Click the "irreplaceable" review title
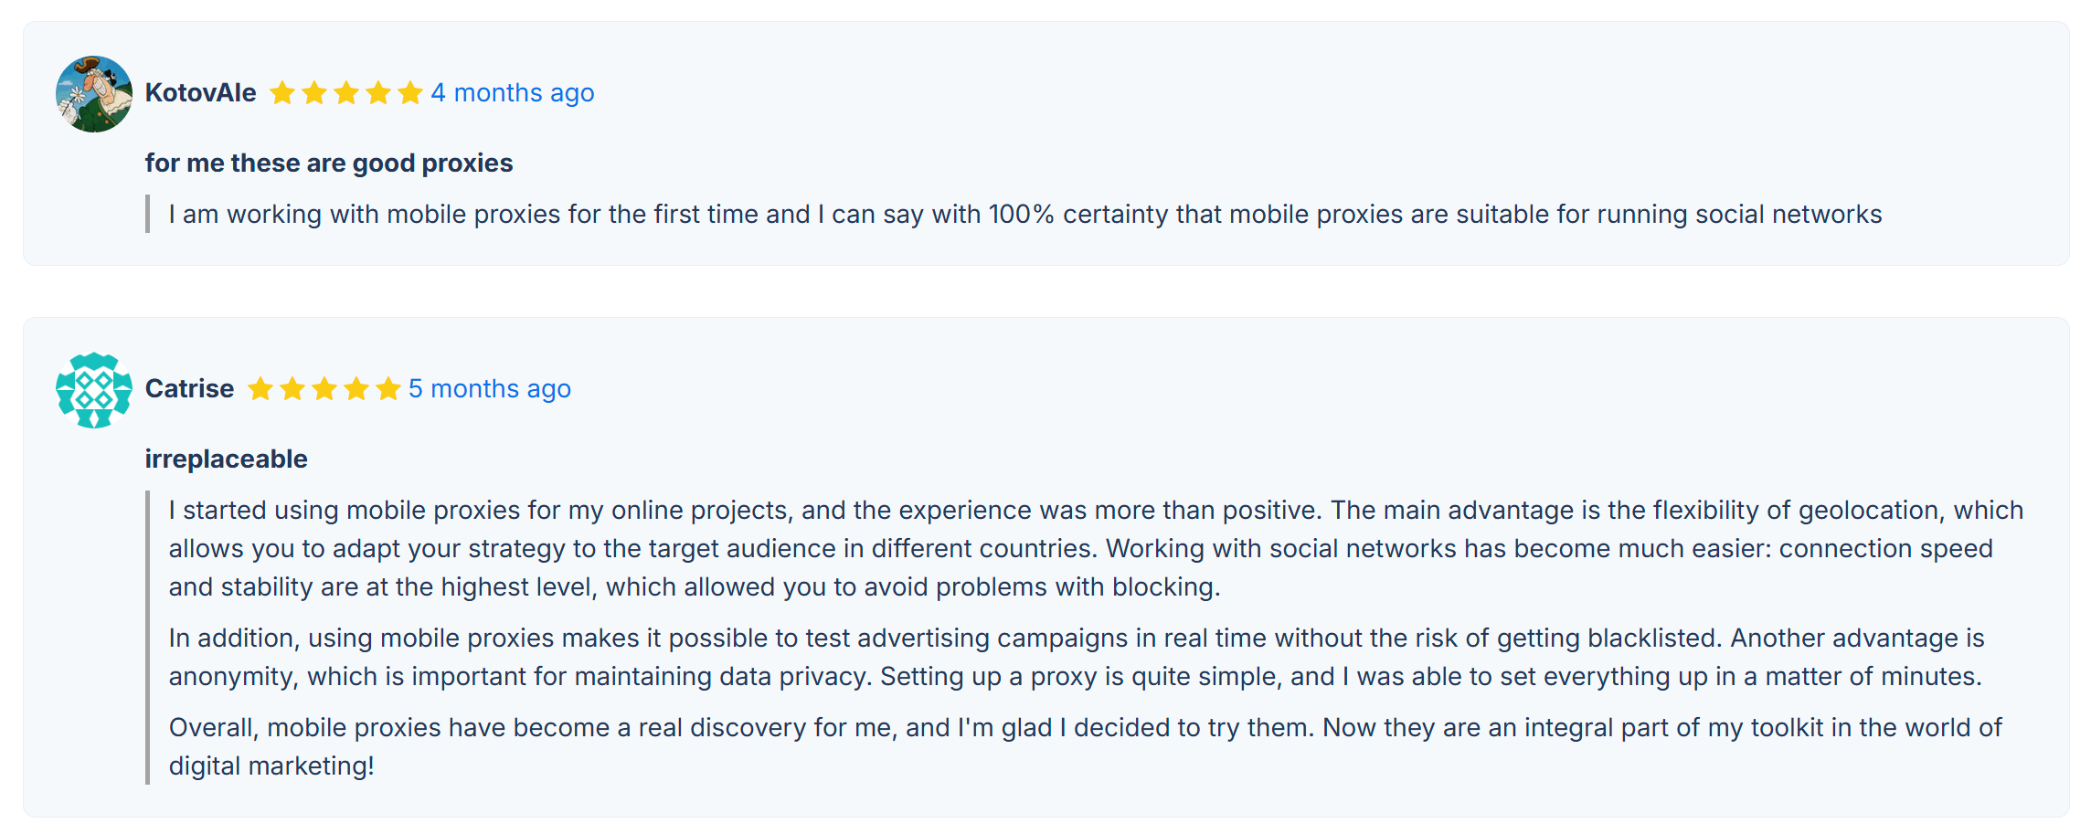2091x834 pixels. point(226,459)
